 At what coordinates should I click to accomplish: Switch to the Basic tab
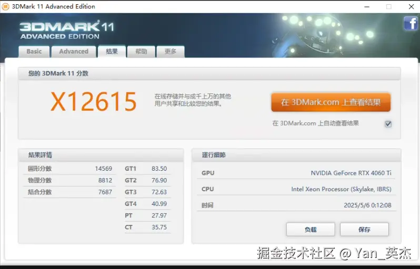[x=34, y=51]
